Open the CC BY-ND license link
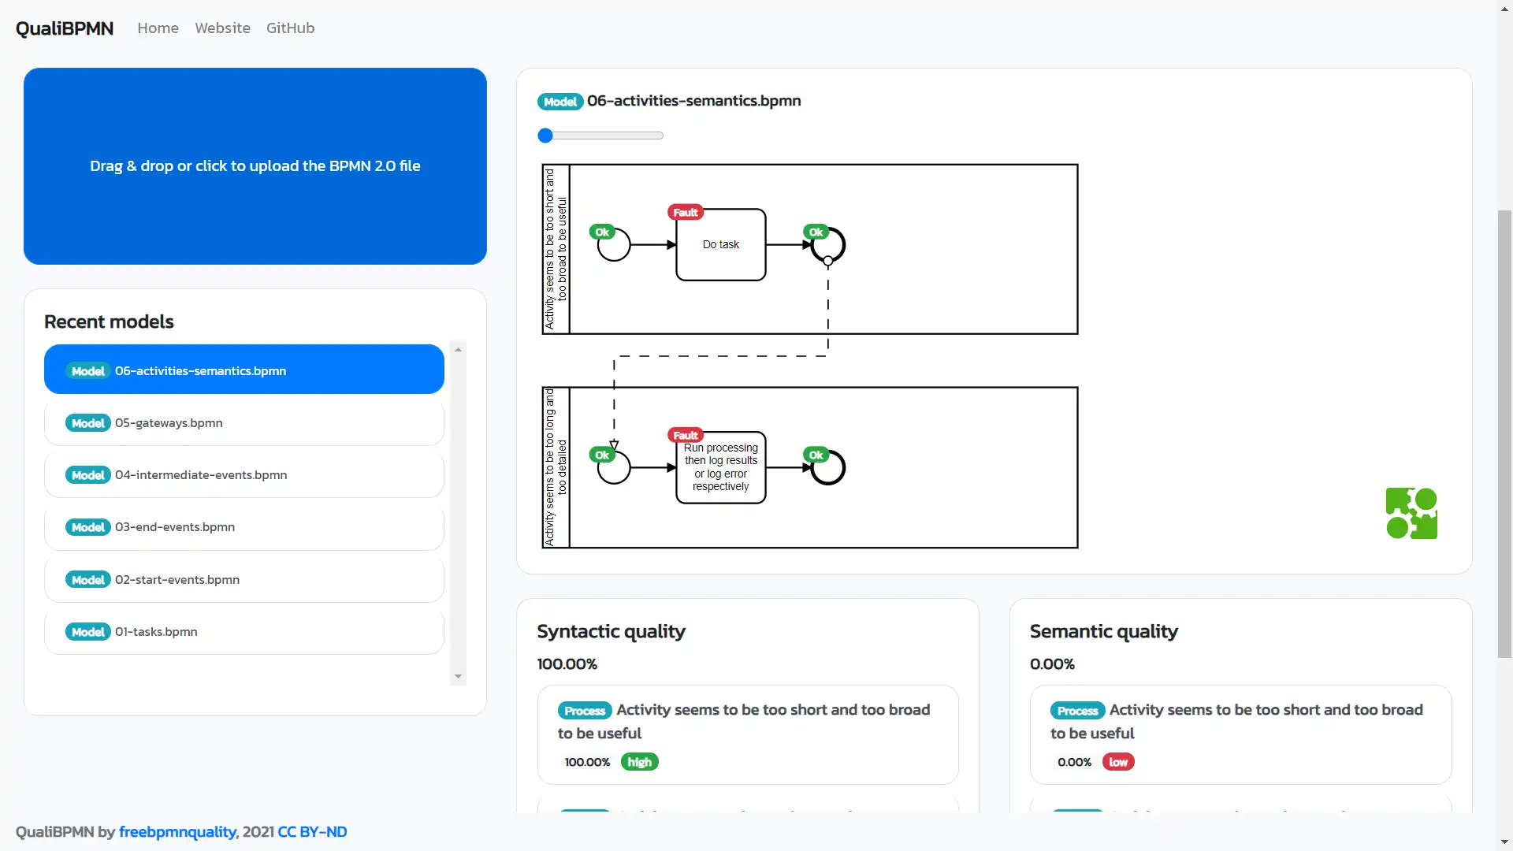The width and height of the screenshot is (1513, 851). (312, 831)
